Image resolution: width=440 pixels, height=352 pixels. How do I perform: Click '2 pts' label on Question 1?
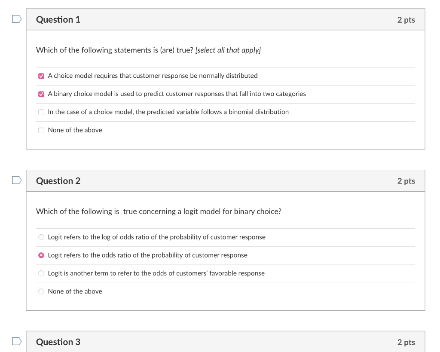click(x=406, y=19)
